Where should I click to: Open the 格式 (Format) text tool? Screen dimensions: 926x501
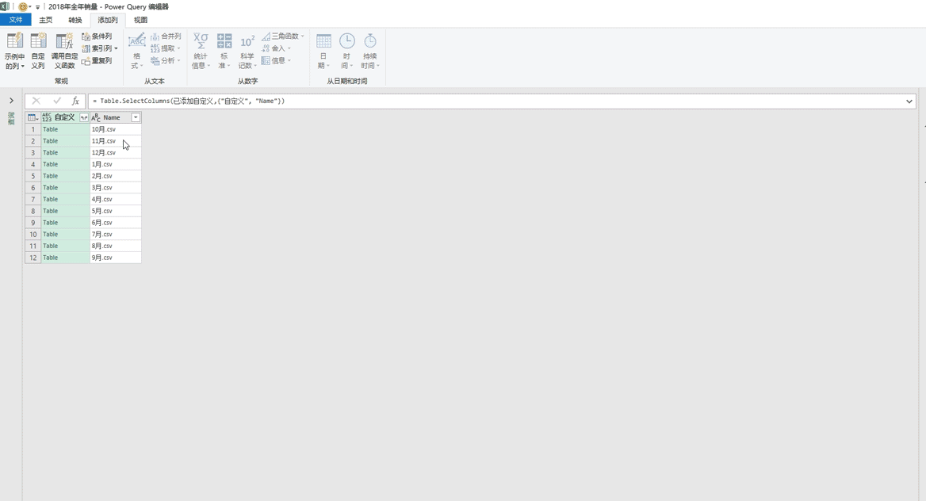[136, 51]
